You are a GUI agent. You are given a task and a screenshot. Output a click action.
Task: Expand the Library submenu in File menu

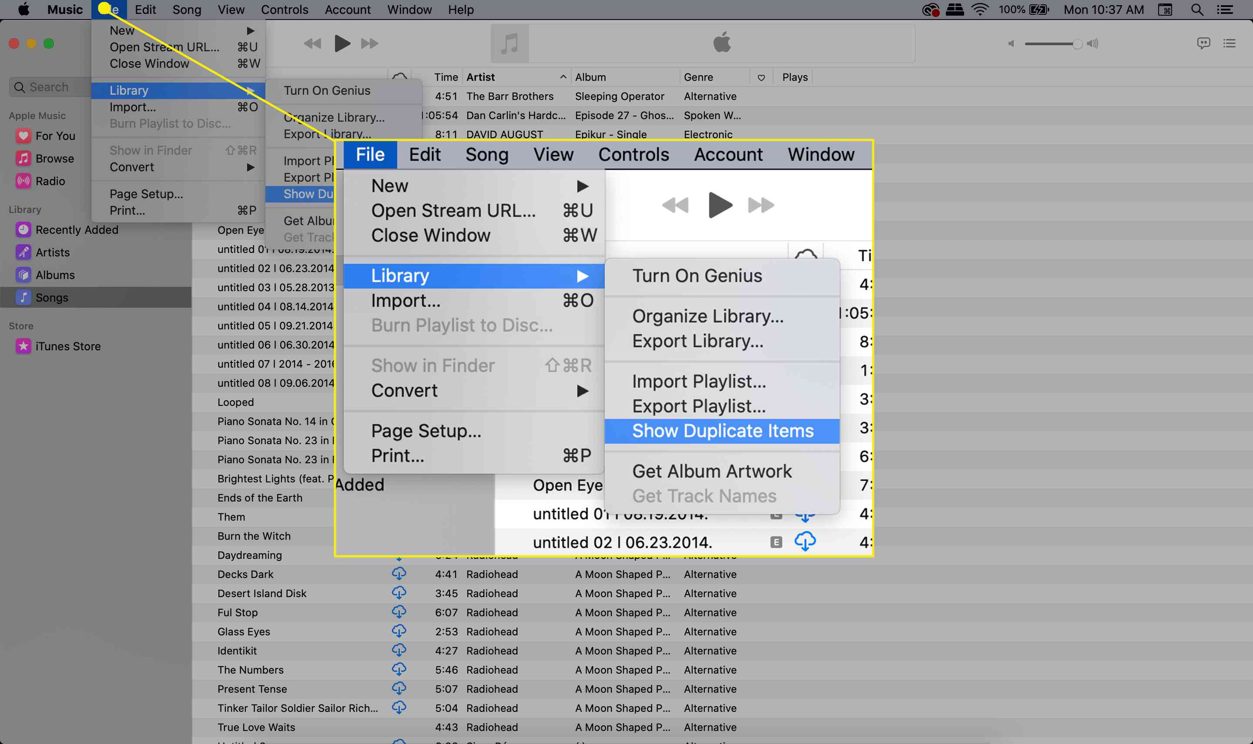click(178, 90)
